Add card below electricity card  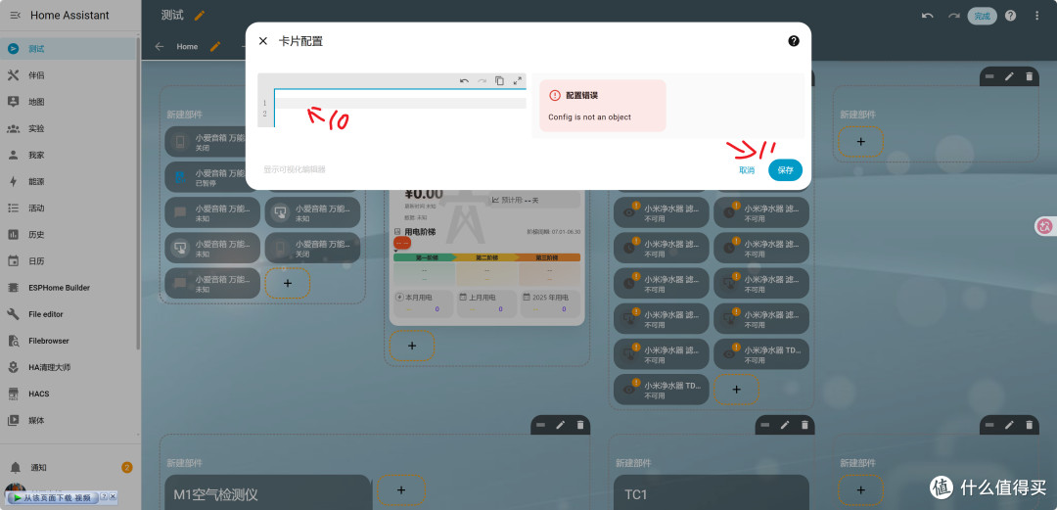[412, 347]
